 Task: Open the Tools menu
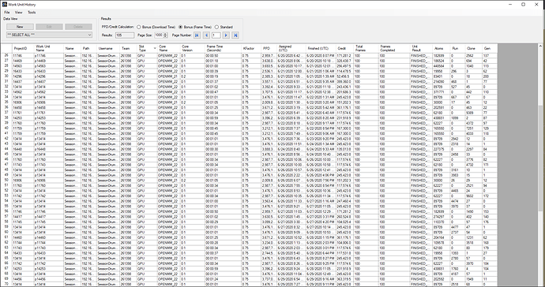(32, 13)
